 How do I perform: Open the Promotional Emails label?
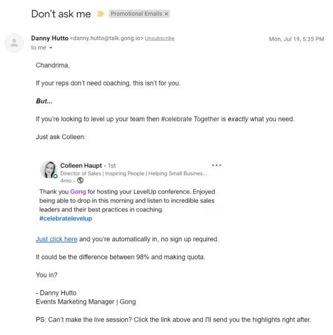[x=136, y=14]
